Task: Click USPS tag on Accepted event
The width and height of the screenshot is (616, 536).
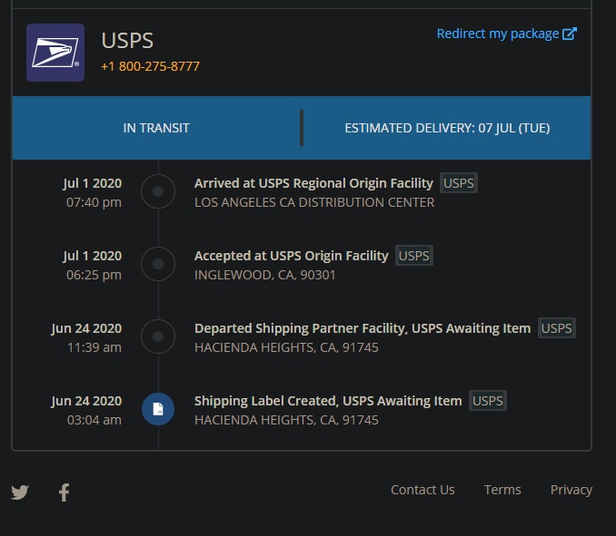Action: (414, 256)
